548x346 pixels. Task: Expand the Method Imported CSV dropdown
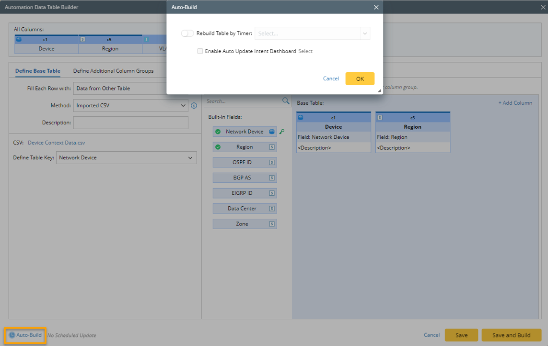tap(130, 106)
